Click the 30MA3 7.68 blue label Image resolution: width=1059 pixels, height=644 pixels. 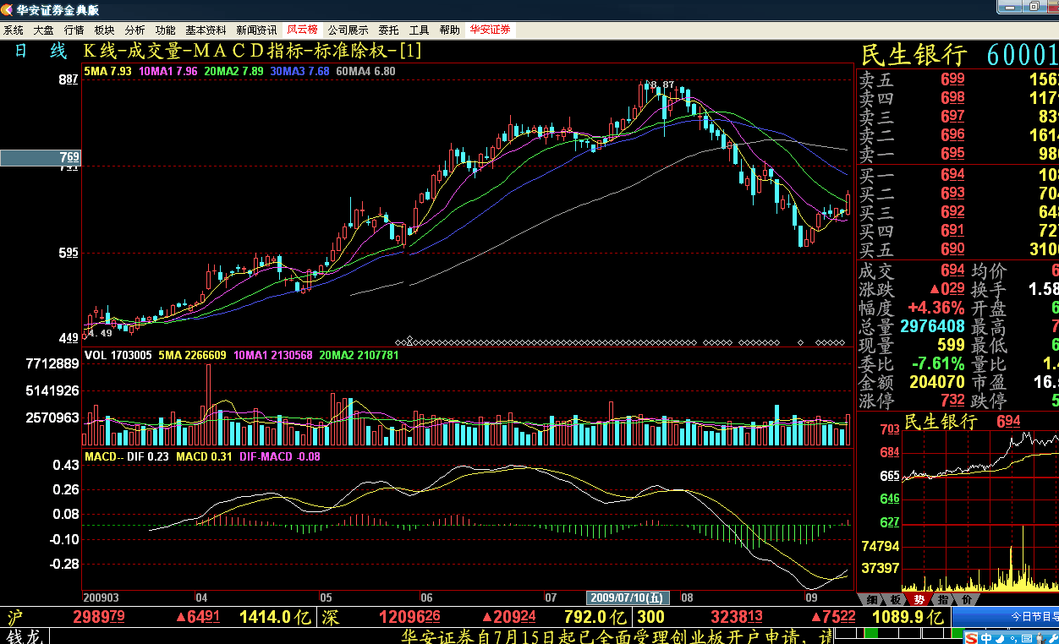coord(299,71)
